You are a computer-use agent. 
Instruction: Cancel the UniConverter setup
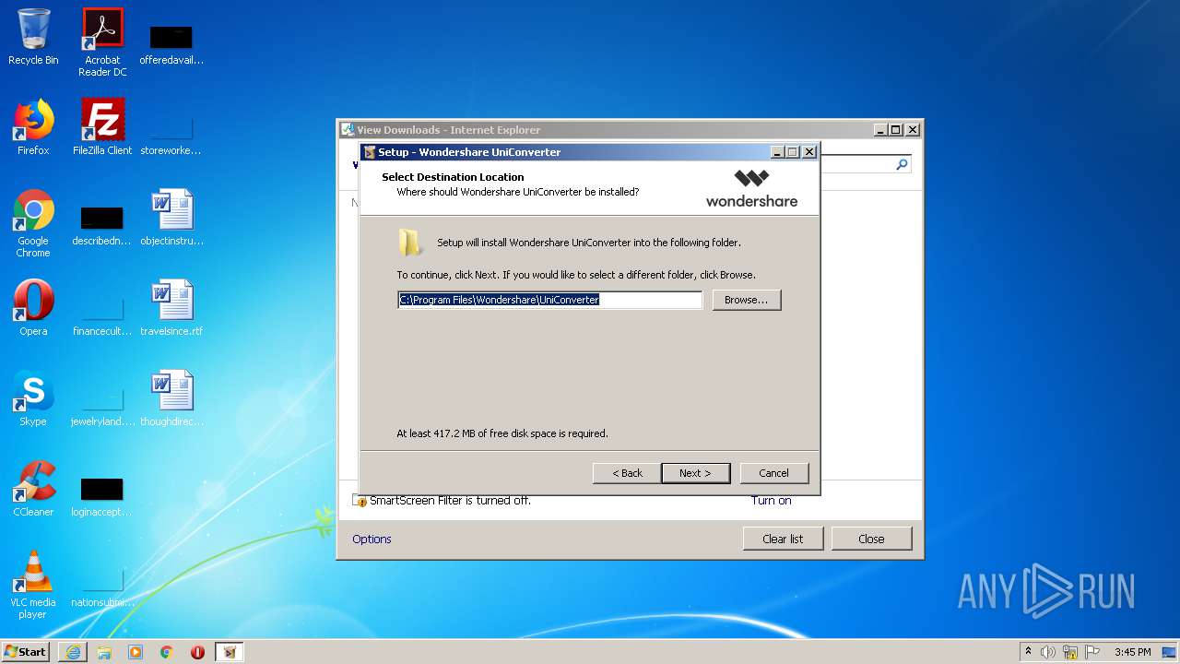(x=774, y=473)
